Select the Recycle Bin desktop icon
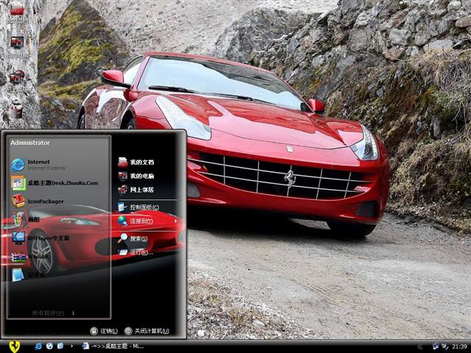This screenshot has width=471, height=353. pos(16,115)
